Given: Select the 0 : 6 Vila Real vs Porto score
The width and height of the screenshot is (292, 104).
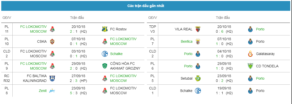Looking at the screenshot, I should click(x=219, y=31).
